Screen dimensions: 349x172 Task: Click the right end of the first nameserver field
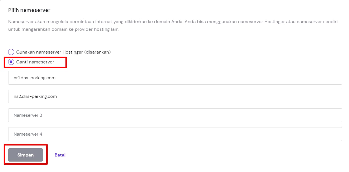[x=336, y=78]
